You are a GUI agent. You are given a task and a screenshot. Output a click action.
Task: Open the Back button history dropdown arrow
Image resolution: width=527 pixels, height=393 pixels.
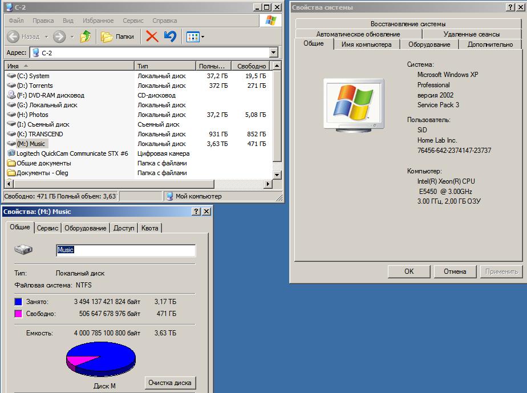coord(46,37)
